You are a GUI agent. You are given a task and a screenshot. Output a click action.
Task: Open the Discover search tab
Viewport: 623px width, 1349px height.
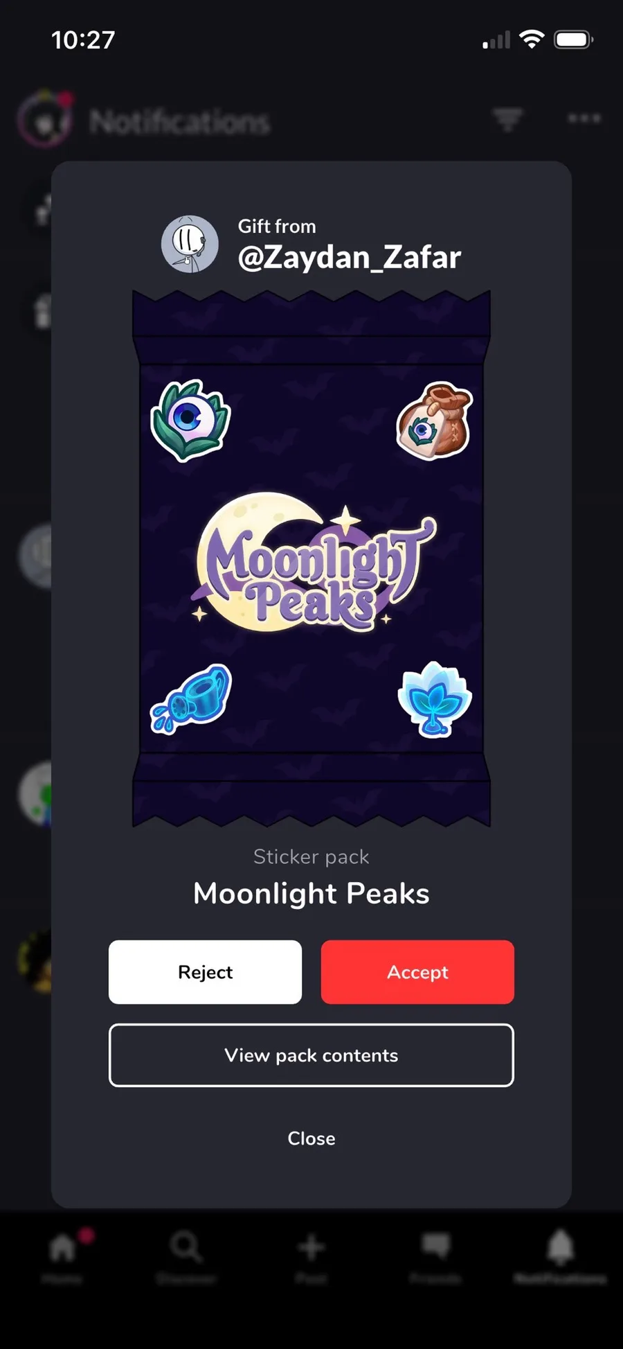tap(186, 1255)
